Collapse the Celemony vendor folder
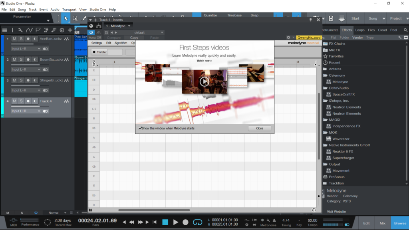This screenshot has width=409, height=230. (325, 75)
